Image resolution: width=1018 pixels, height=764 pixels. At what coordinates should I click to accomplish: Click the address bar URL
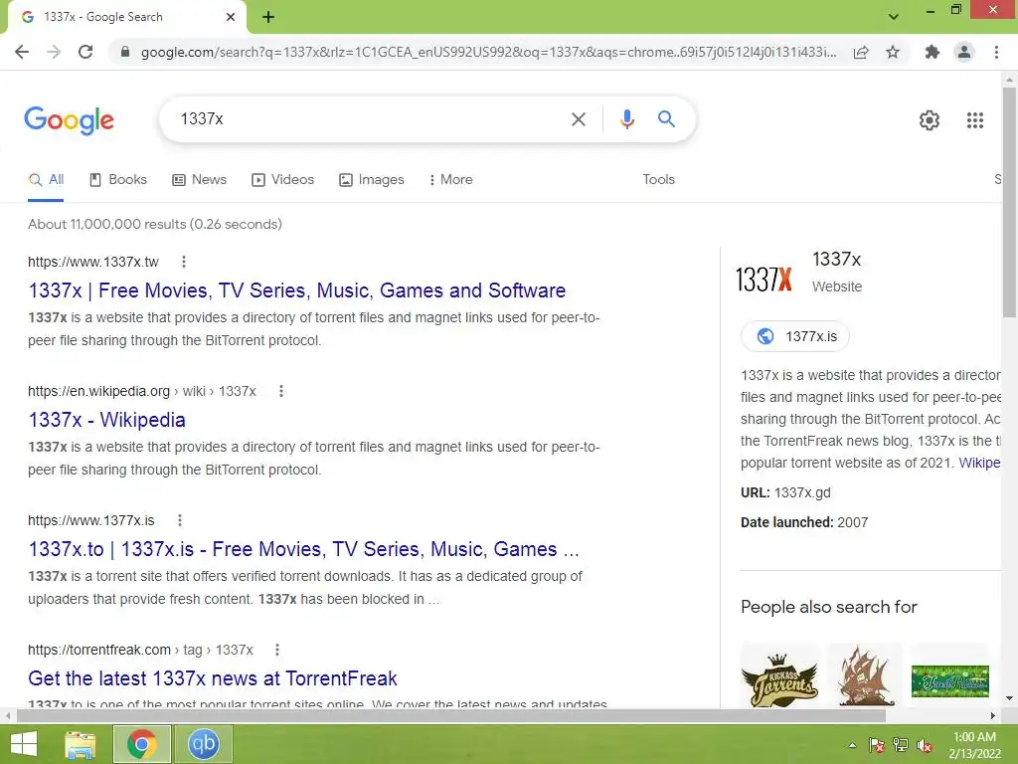(x=488, y=52)
